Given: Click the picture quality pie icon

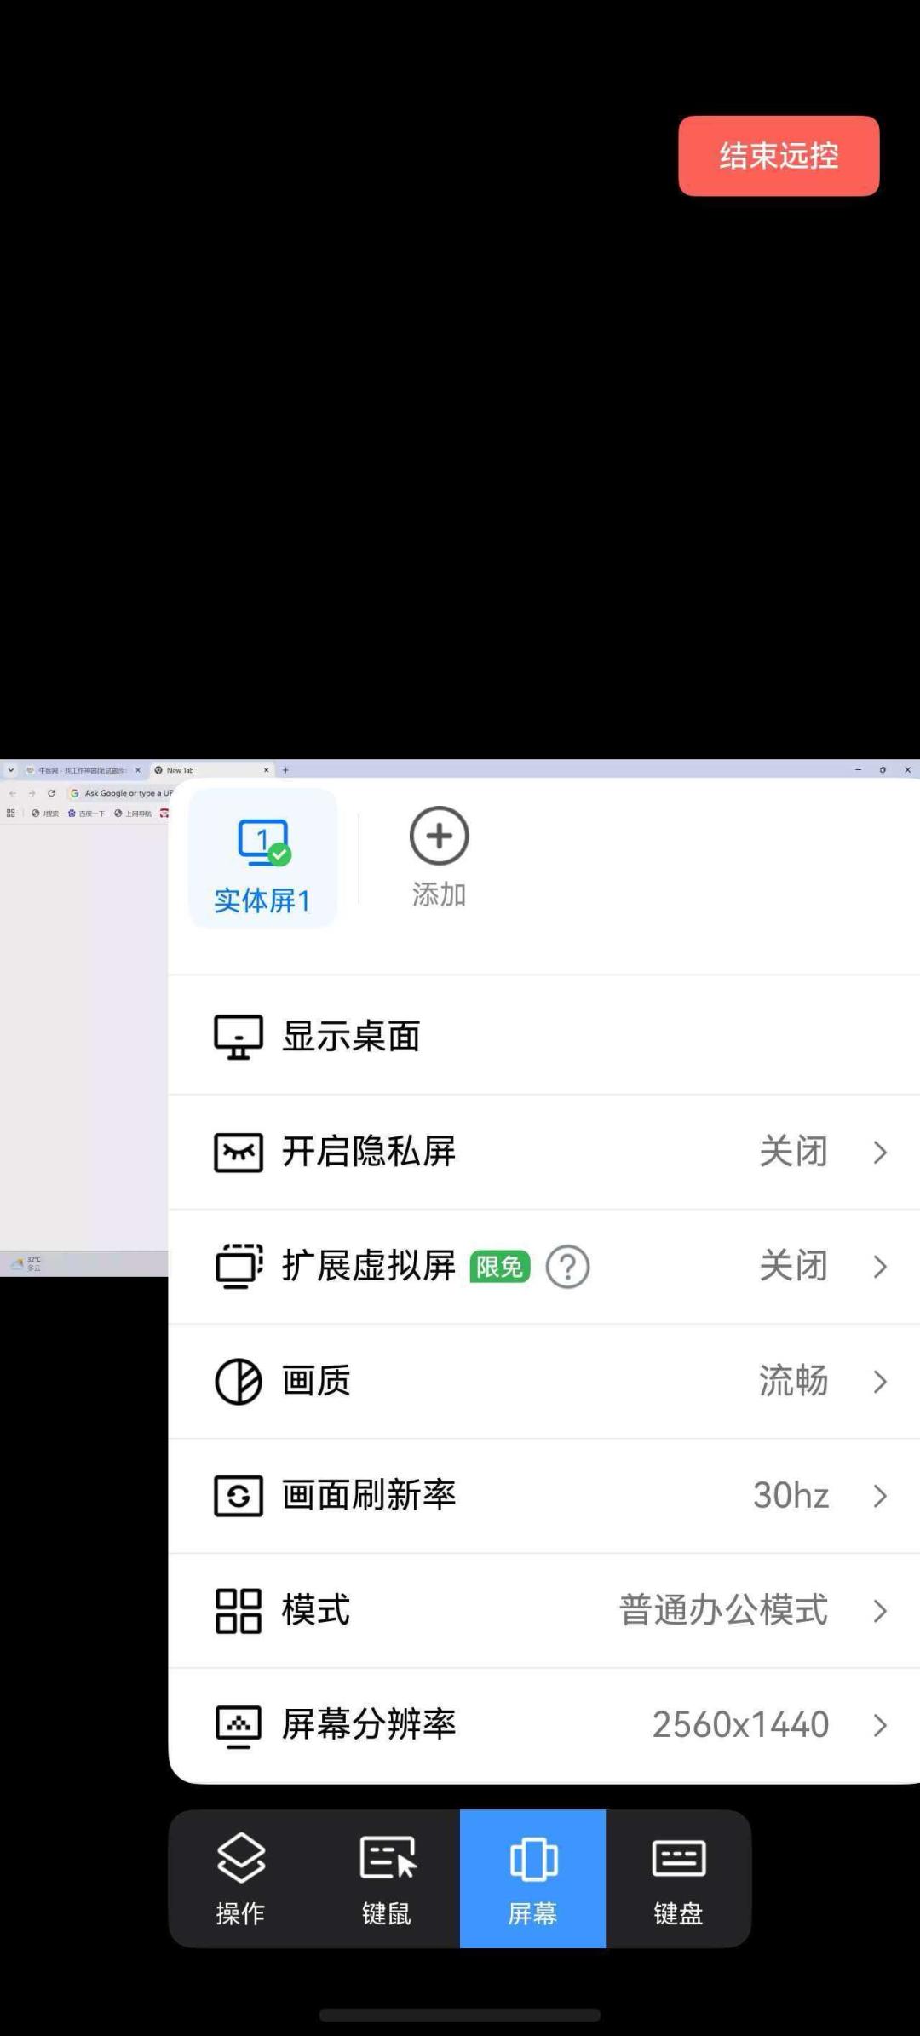Looking at the screenshot, I should (x=238, y=1381).
